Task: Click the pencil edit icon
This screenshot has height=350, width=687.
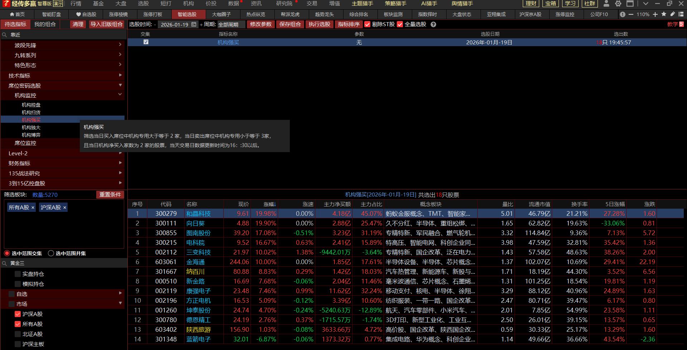Action: 673,14
